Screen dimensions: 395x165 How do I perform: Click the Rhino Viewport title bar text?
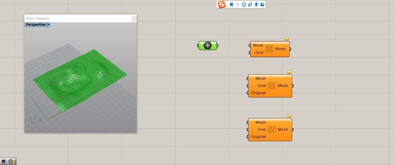pos(38,18)
